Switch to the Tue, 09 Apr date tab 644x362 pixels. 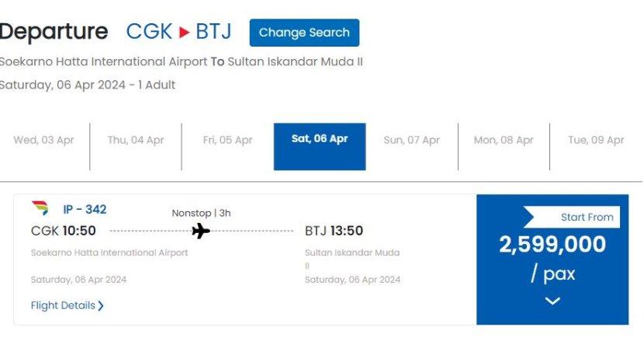coord(595,140)
